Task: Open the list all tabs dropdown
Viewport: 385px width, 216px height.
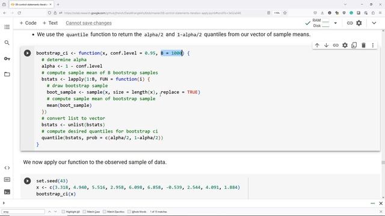Action: 345,4
